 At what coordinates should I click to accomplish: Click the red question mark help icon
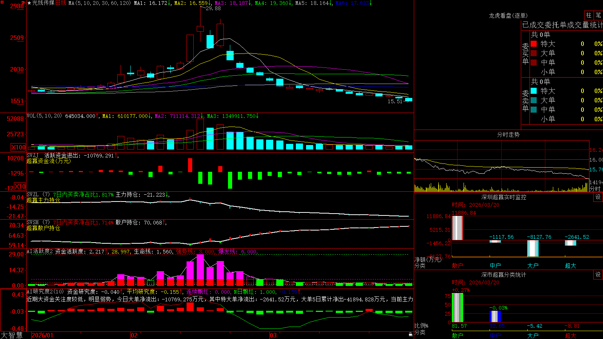(x=23, y=3)
